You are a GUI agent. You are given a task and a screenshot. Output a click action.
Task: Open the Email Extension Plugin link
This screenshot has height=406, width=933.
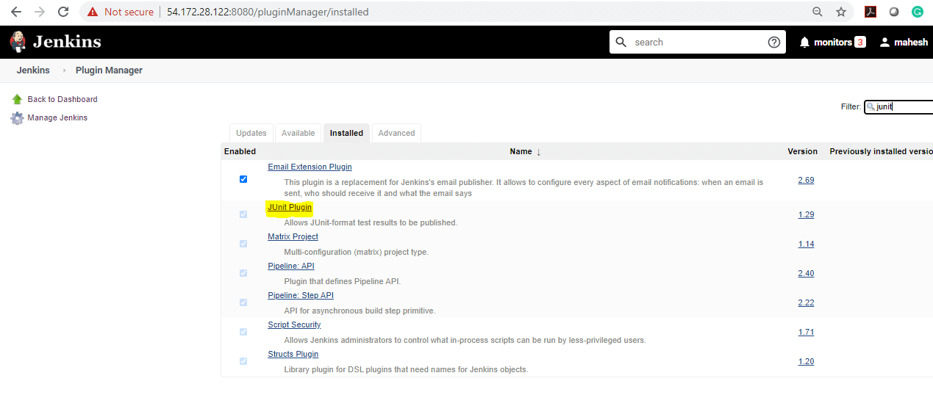pos(310,167)
